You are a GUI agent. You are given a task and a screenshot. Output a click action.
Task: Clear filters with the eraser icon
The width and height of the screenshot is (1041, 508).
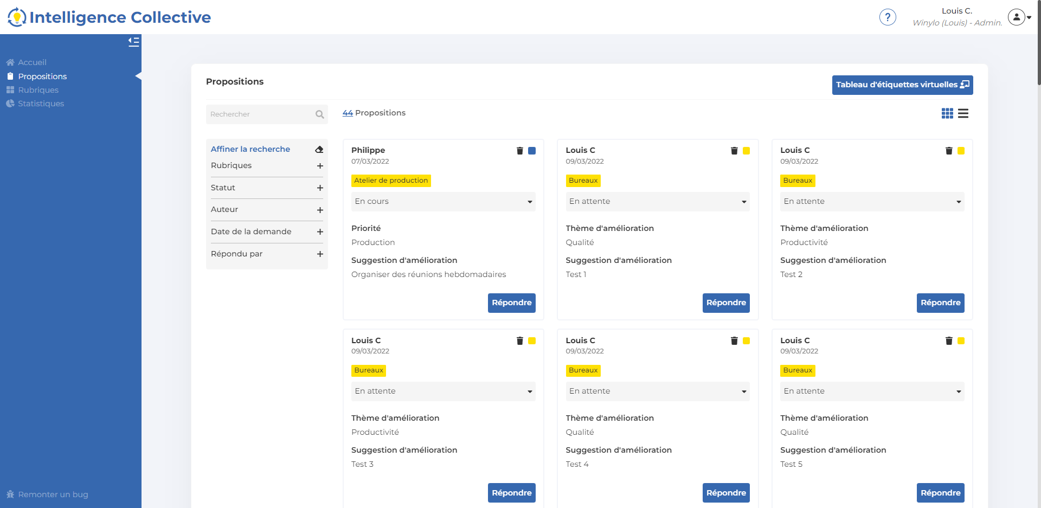coord(319,149)
